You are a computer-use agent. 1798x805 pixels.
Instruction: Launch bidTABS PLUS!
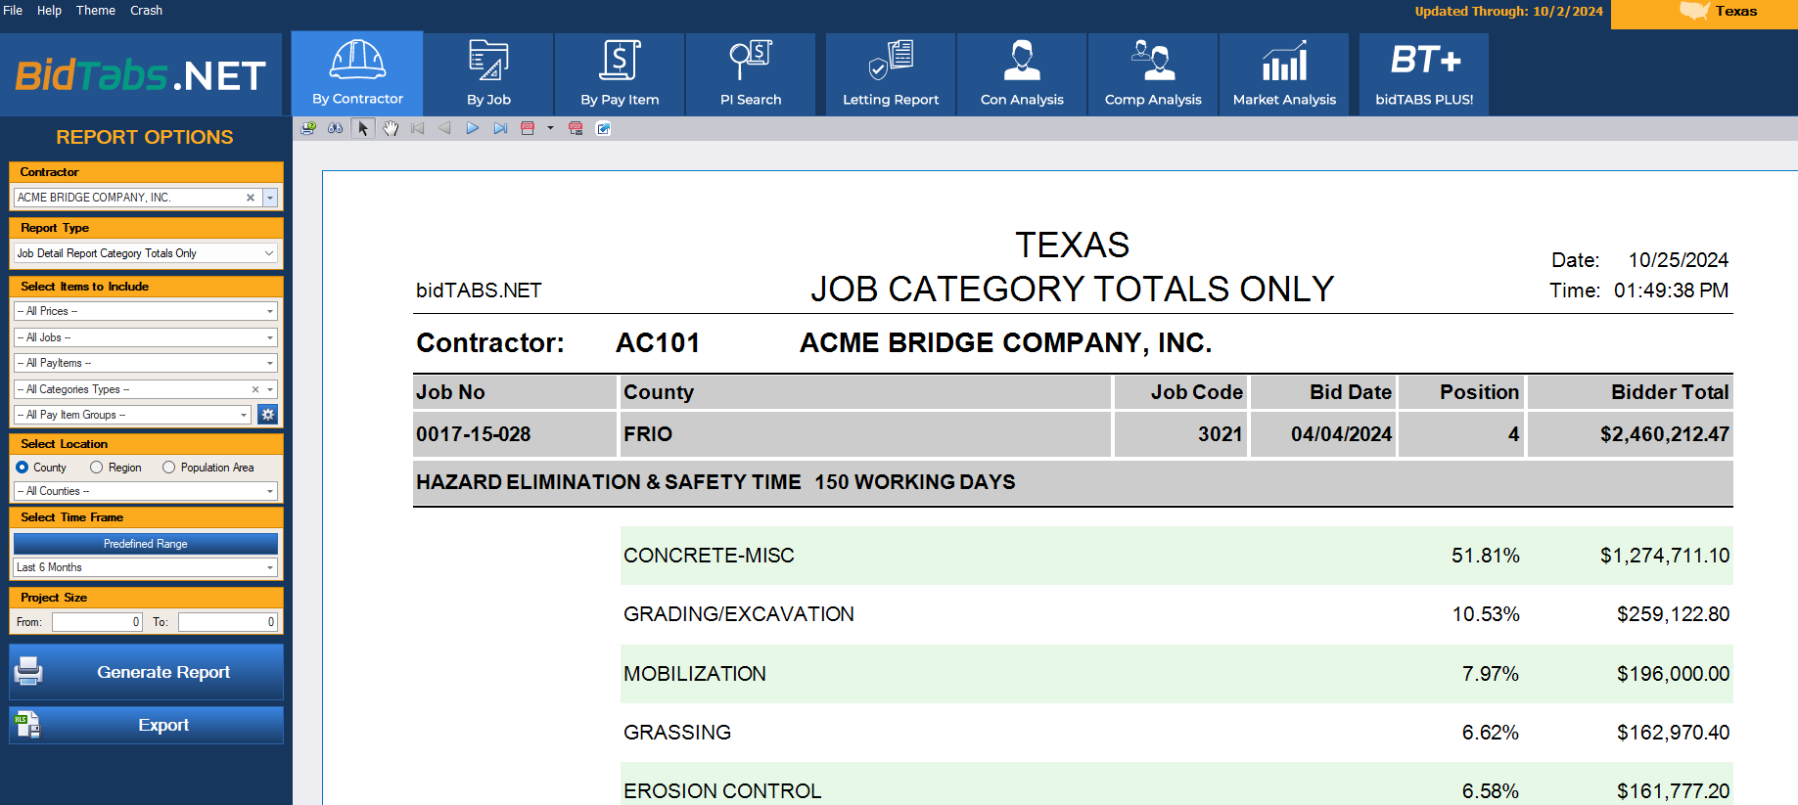point(1424,74)
